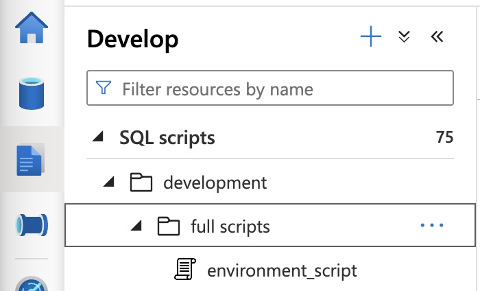The height and width of the screenshot is (291, 480).
Task: Expand all items with double-down chevron
Action: click(404, 38)
